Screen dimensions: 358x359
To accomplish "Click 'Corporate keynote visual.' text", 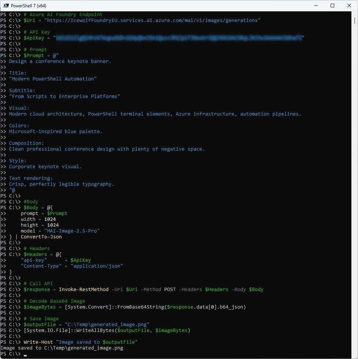I will click(45, 166).
